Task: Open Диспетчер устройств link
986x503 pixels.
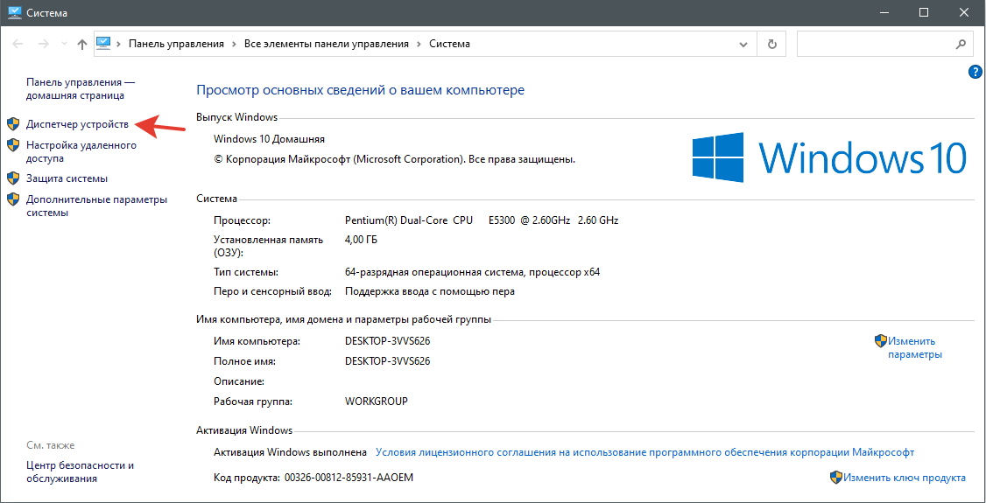Action: [x=77, y=124]
